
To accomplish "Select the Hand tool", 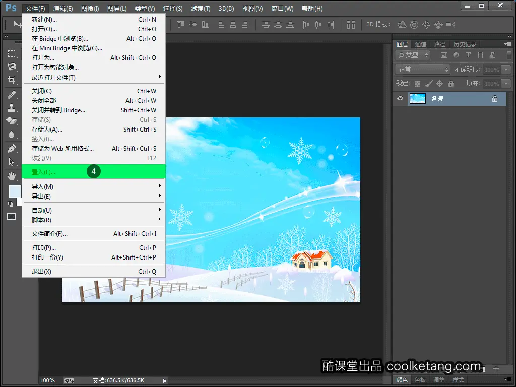I will [x=12, y=176].
